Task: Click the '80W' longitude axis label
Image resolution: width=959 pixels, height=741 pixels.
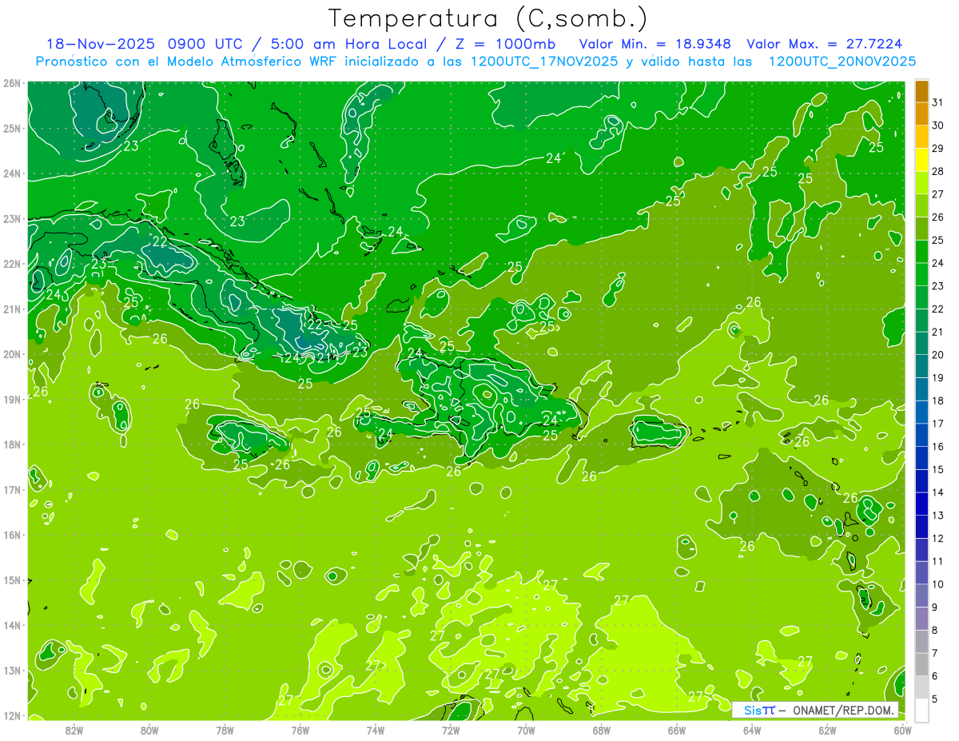Action: pyautogui.click(x=149, y=730)
